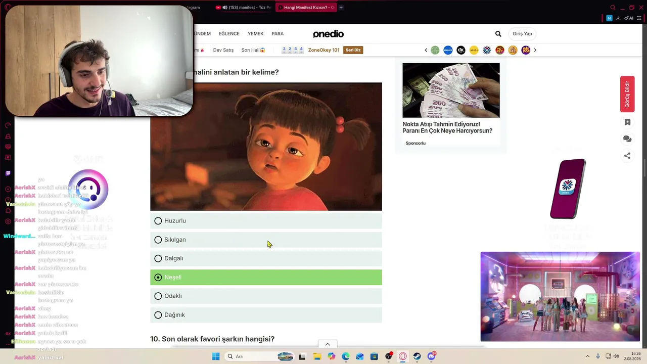The height and width of the screenshot is (364, 647).
Task: Open File Explorer from the taskbar
Action: [x=317, y=356]
